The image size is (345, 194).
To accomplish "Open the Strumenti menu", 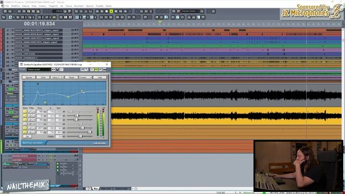I will point(78,6).
